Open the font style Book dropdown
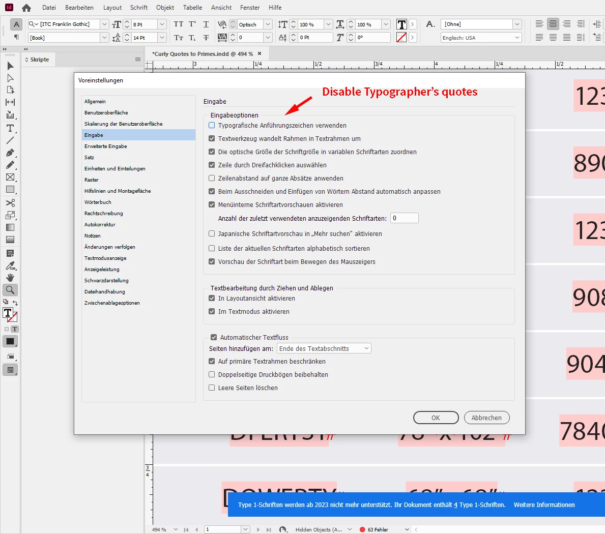The width and height of the screenshot is (605, 534). pos(104,38)
